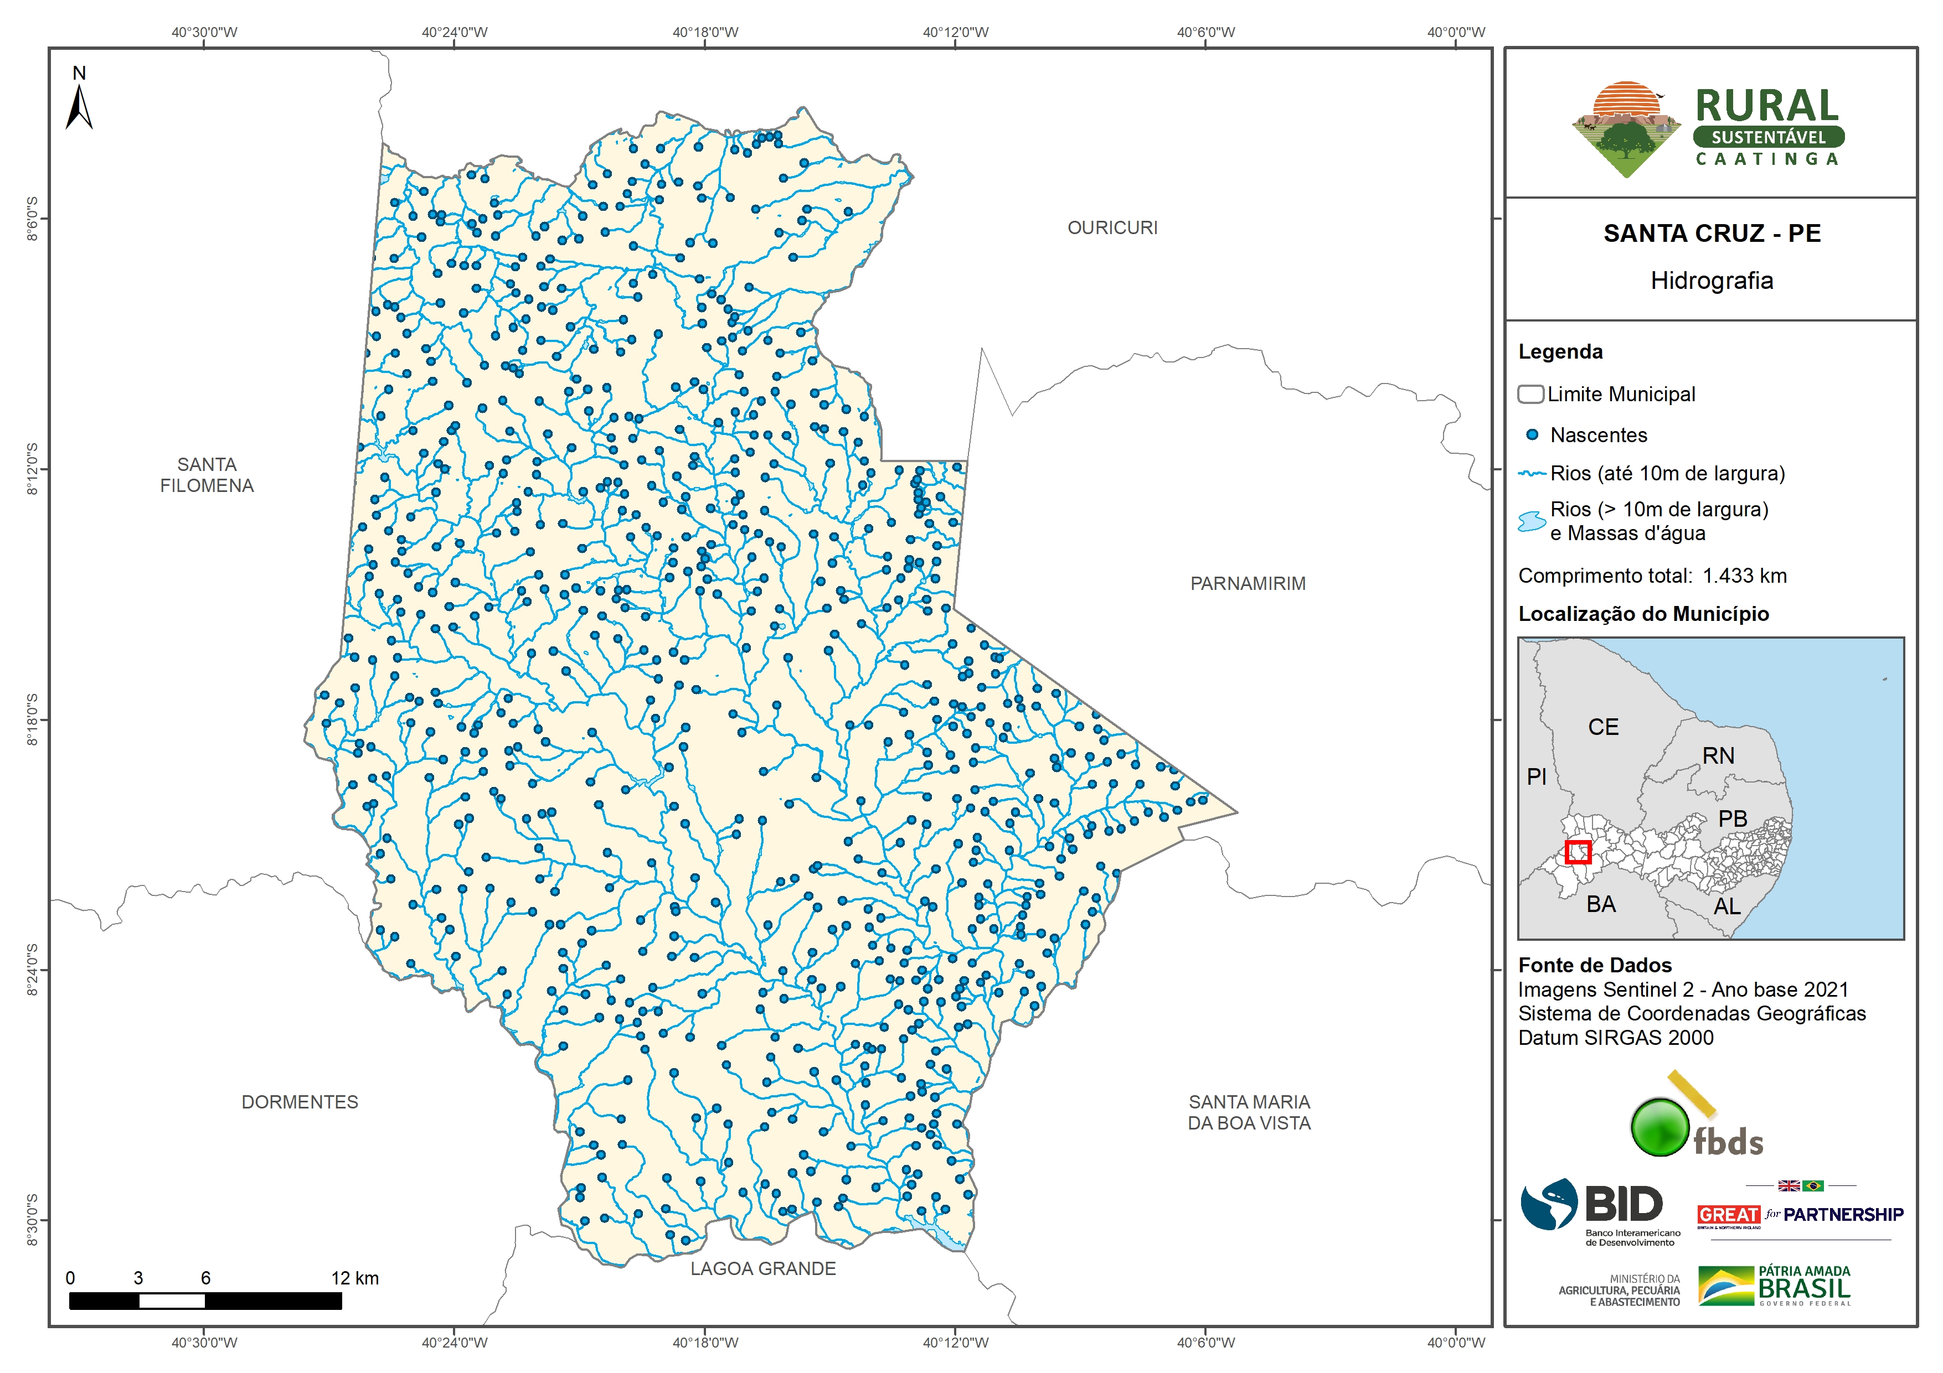Click the LAGOA GRANDE label
The height and width of the screenshot is (1373, 1943).
[762, 1269]
